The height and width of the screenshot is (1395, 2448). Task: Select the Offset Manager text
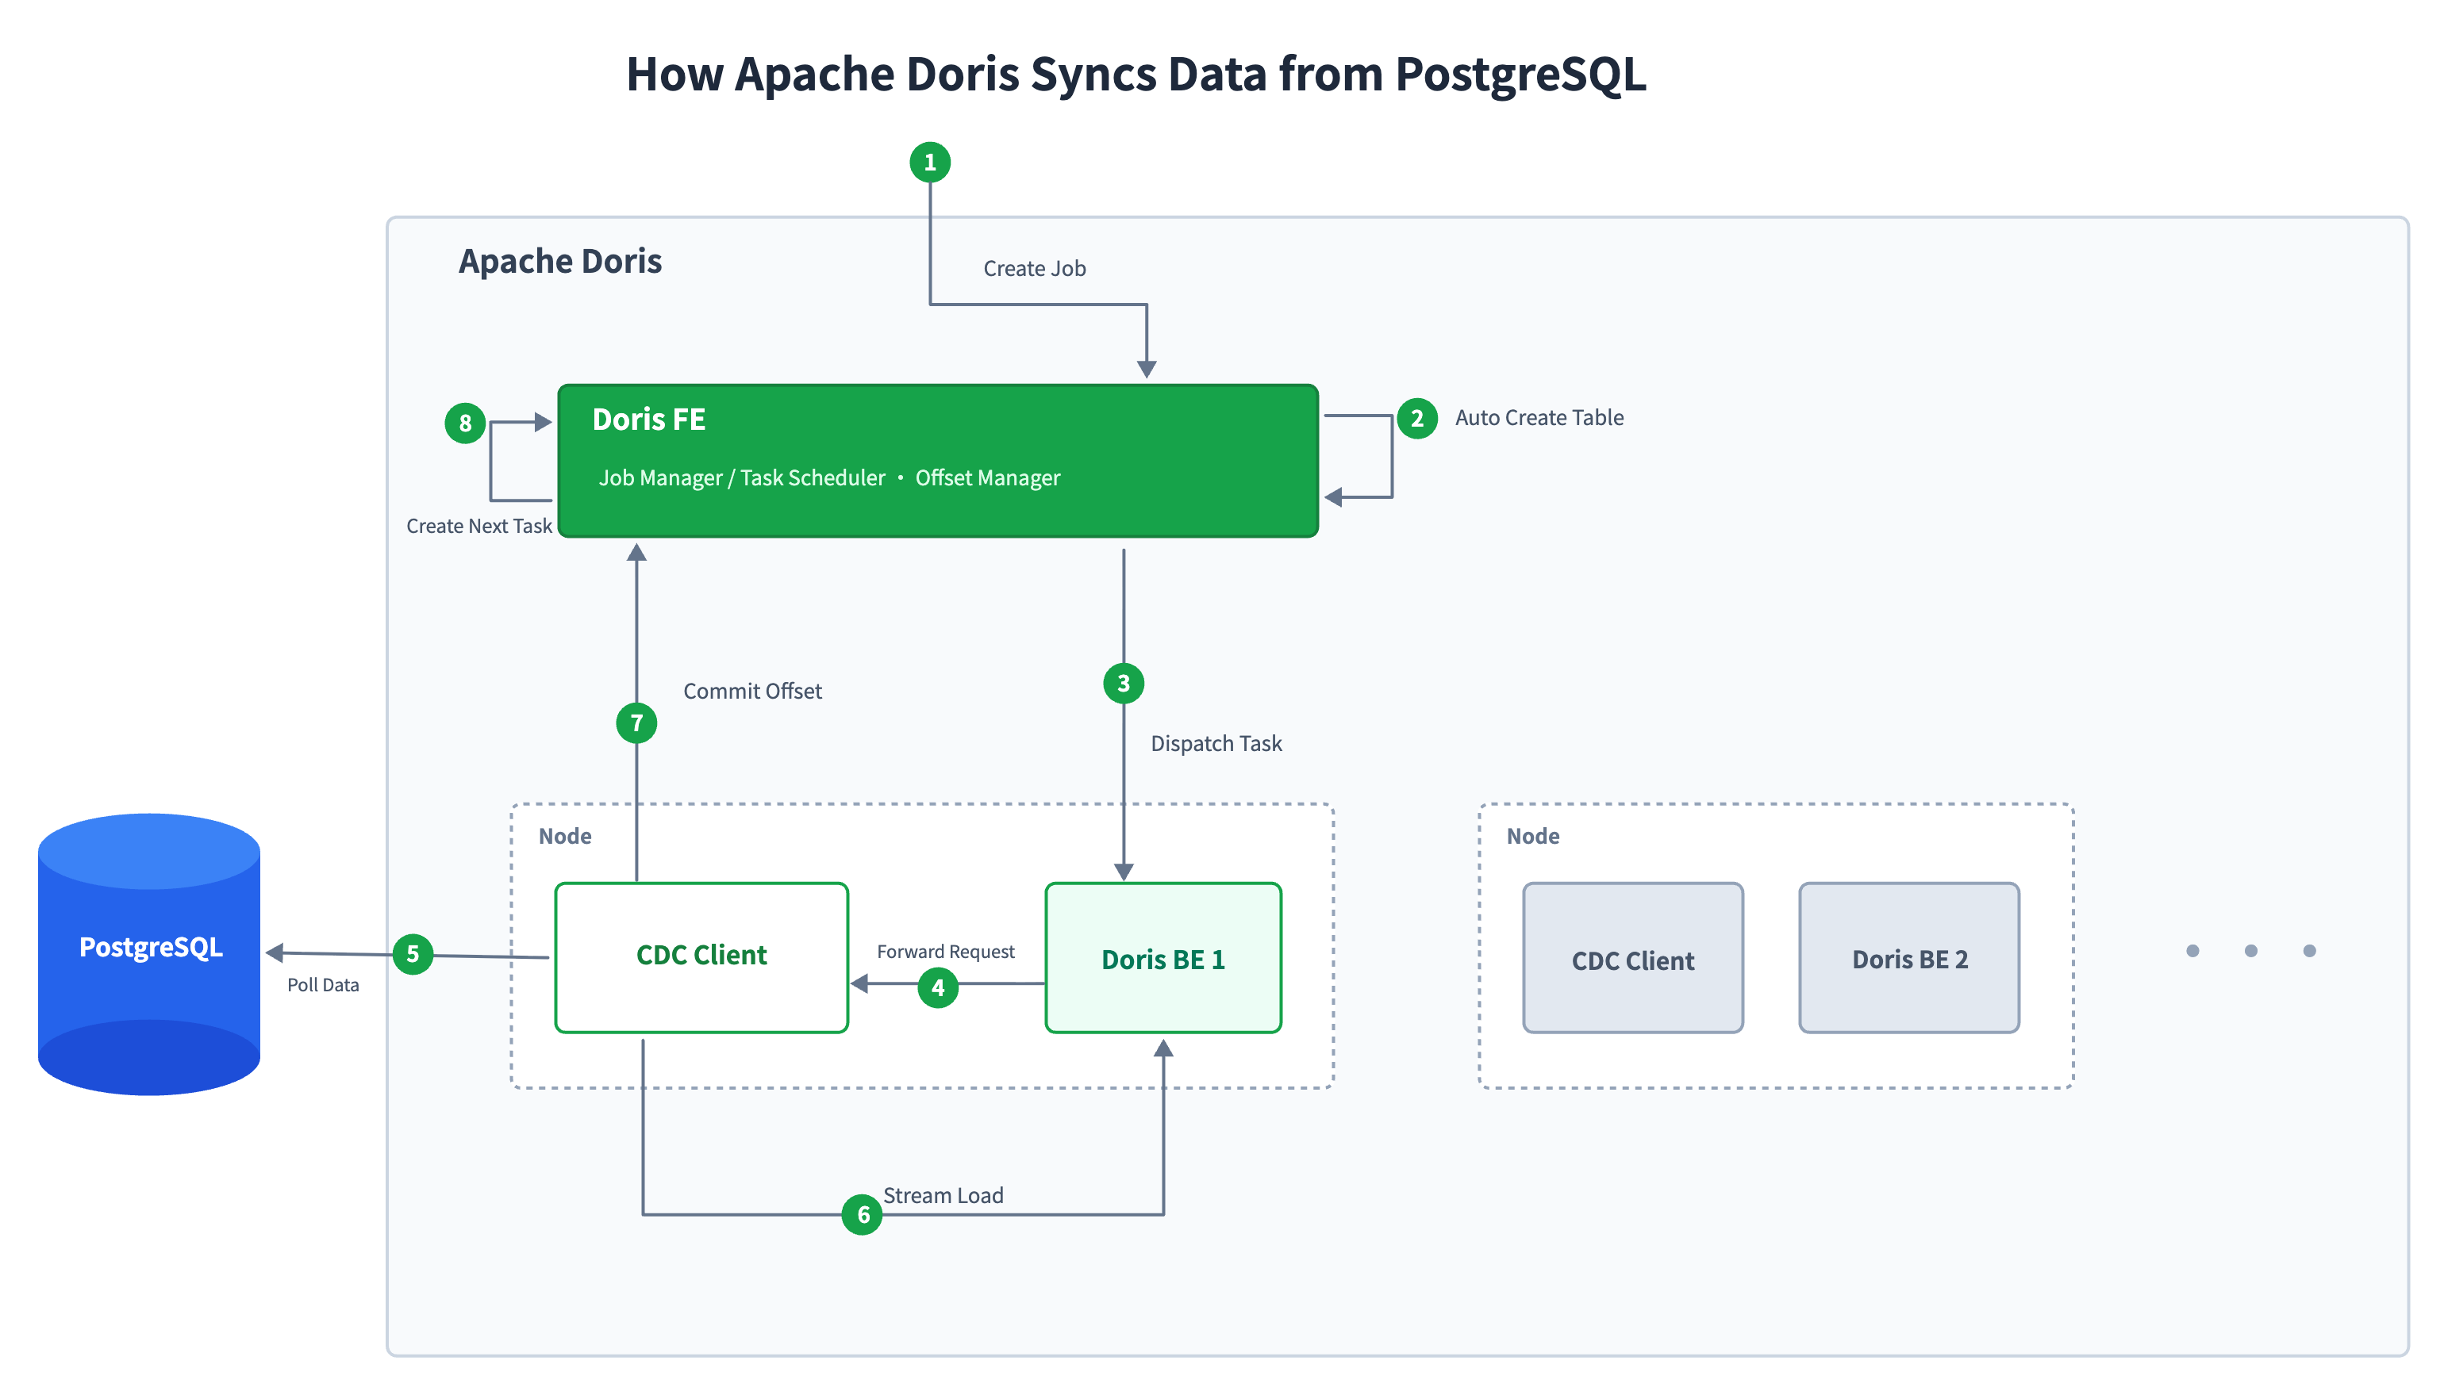pyautogui.click(x=987, y=477)
